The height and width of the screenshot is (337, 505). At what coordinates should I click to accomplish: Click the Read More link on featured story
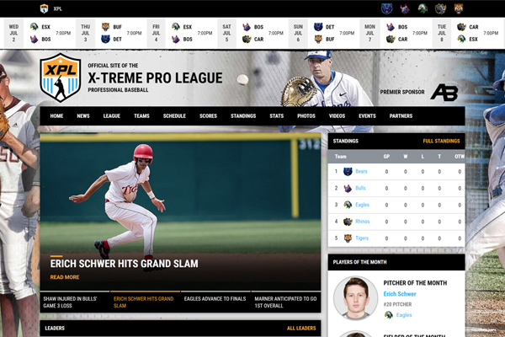click(x=65, y=277)
